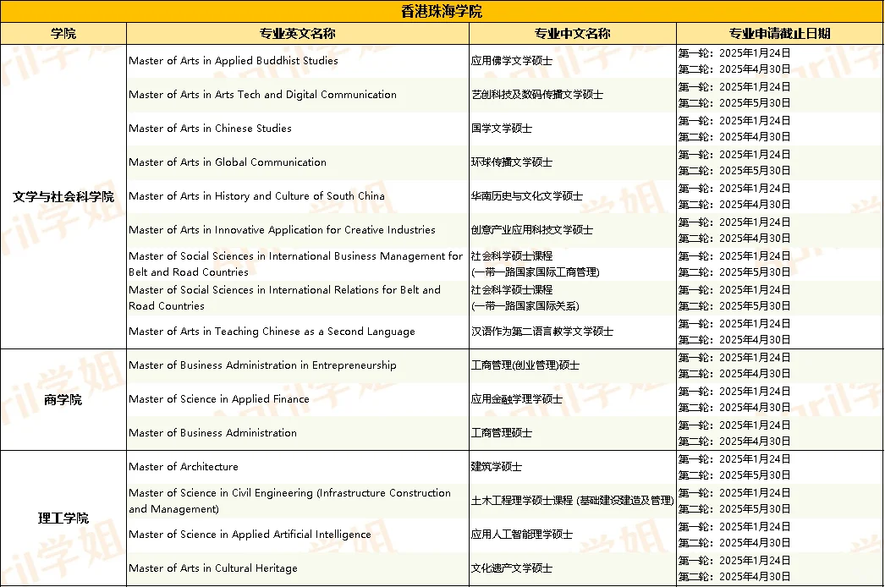Select deadline cell for 工商管理硕士 row
Image resolution: width=885 pixels, height=587 pixels.
pyautogui.click(x=779, y=433)
